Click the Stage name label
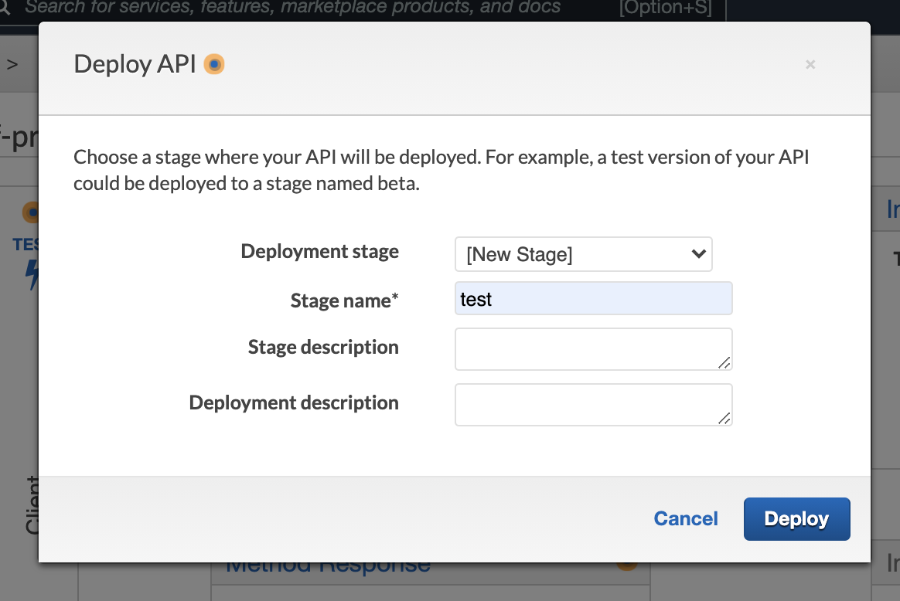 click(x=344, y=300)
